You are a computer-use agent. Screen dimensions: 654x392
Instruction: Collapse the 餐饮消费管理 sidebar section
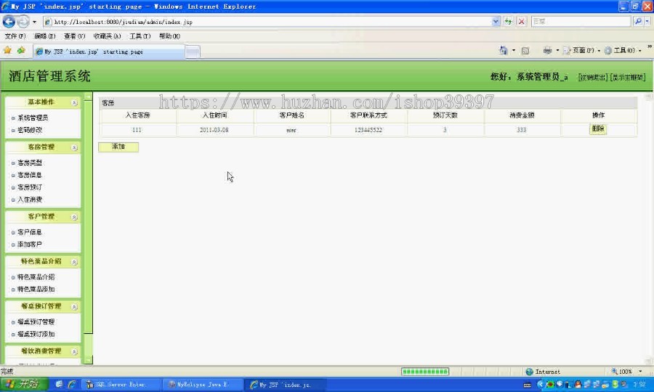coord(74,351)
